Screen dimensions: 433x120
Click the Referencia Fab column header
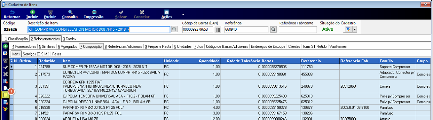(359, 61)
